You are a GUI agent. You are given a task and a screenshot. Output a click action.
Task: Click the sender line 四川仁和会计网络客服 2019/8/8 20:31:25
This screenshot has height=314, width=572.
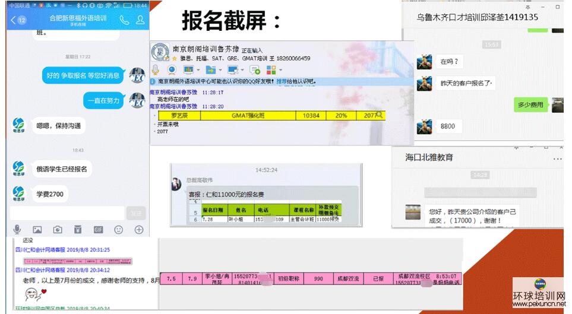(x=62, y=250)
